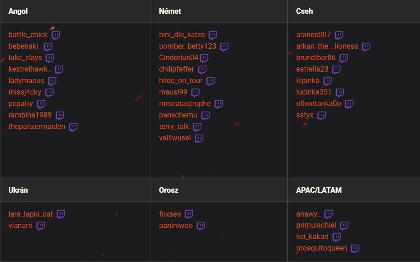The height and width of the screenshot is (262, 420).
Task: Visit the Cindorius04 streamer link
Action: coord(179,57)
